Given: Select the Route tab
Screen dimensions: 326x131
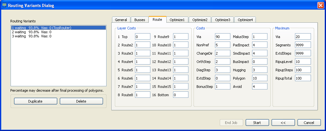Looking at the screenshot, I should [157, 19].
